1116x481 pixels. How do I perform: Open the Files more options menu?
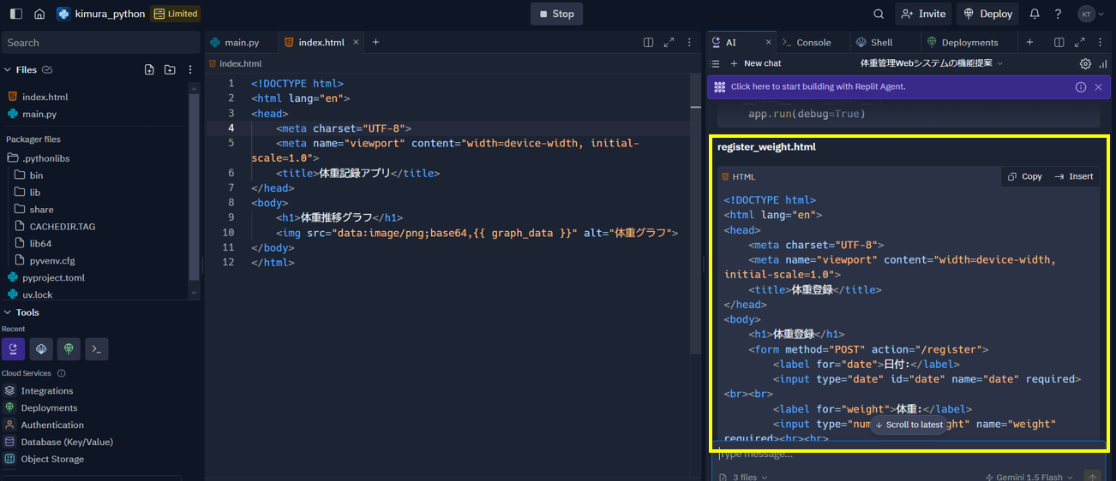190,70
